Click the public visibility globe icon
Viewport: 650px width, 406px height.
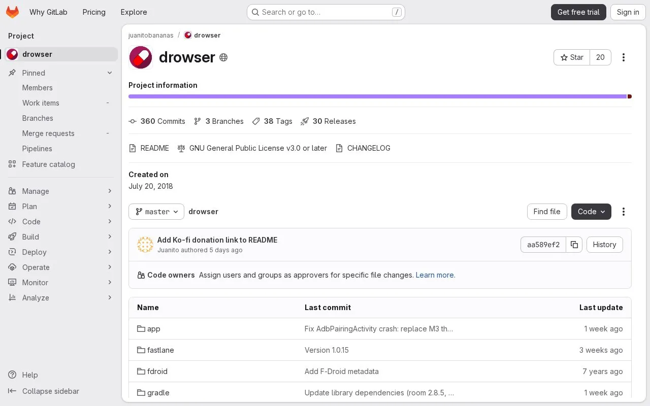pyautogui.click(x=223, y=57)
